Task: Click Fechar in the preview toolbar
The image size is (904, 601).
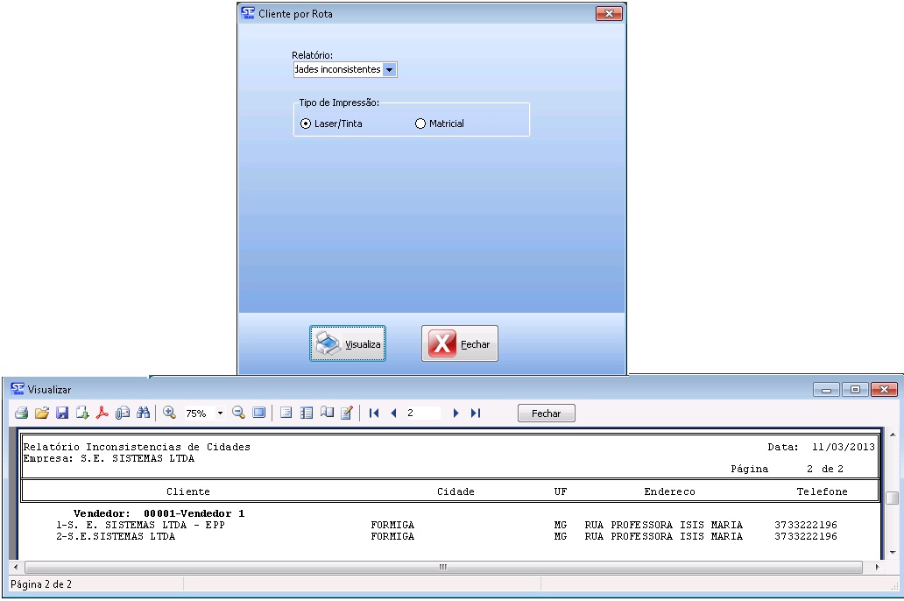Action: 546,413
